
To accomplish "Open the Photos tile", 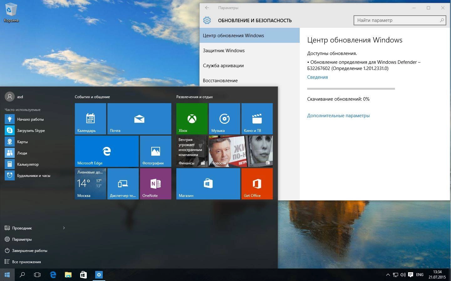I will coord(156,151).
